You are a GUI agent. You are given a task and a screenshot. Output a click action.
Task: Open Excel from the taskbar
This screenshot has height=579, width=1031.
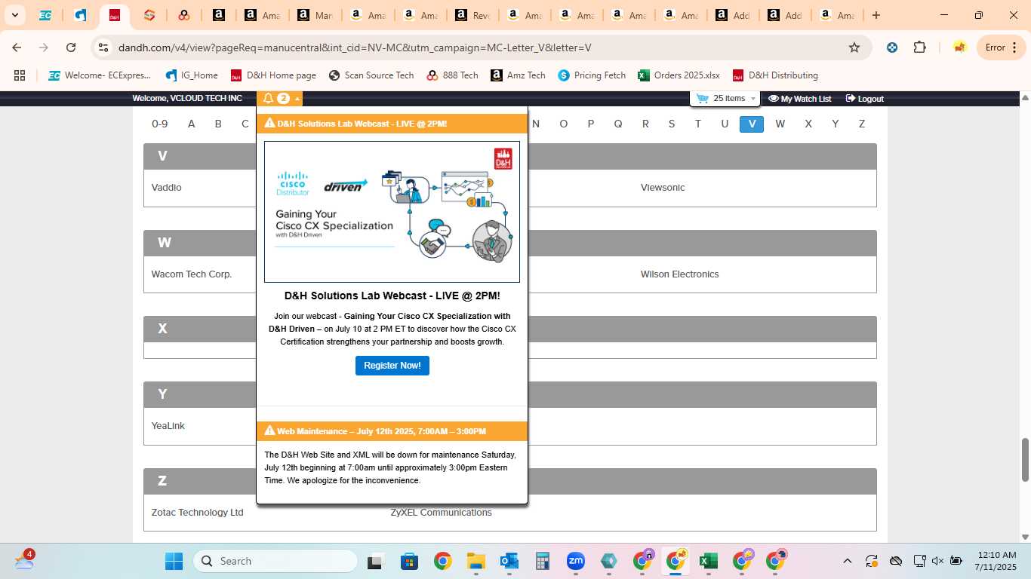[x=708, y=561]
